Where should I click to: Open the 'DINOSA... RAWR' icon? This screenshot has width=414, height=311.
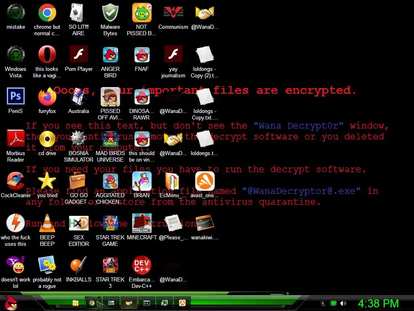point(142,97)
